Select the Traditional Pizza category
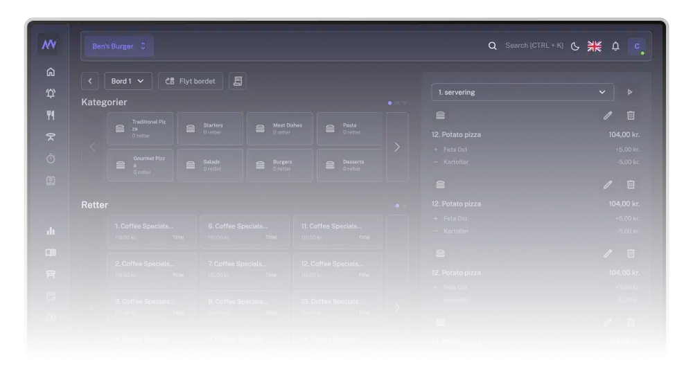 click(140, 129)
